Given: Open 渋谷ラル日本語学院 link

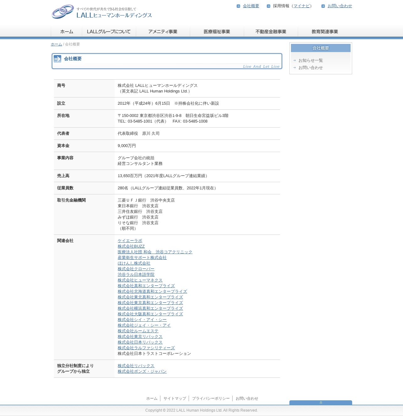Looking at the screenshot, I should click(136, 275).
